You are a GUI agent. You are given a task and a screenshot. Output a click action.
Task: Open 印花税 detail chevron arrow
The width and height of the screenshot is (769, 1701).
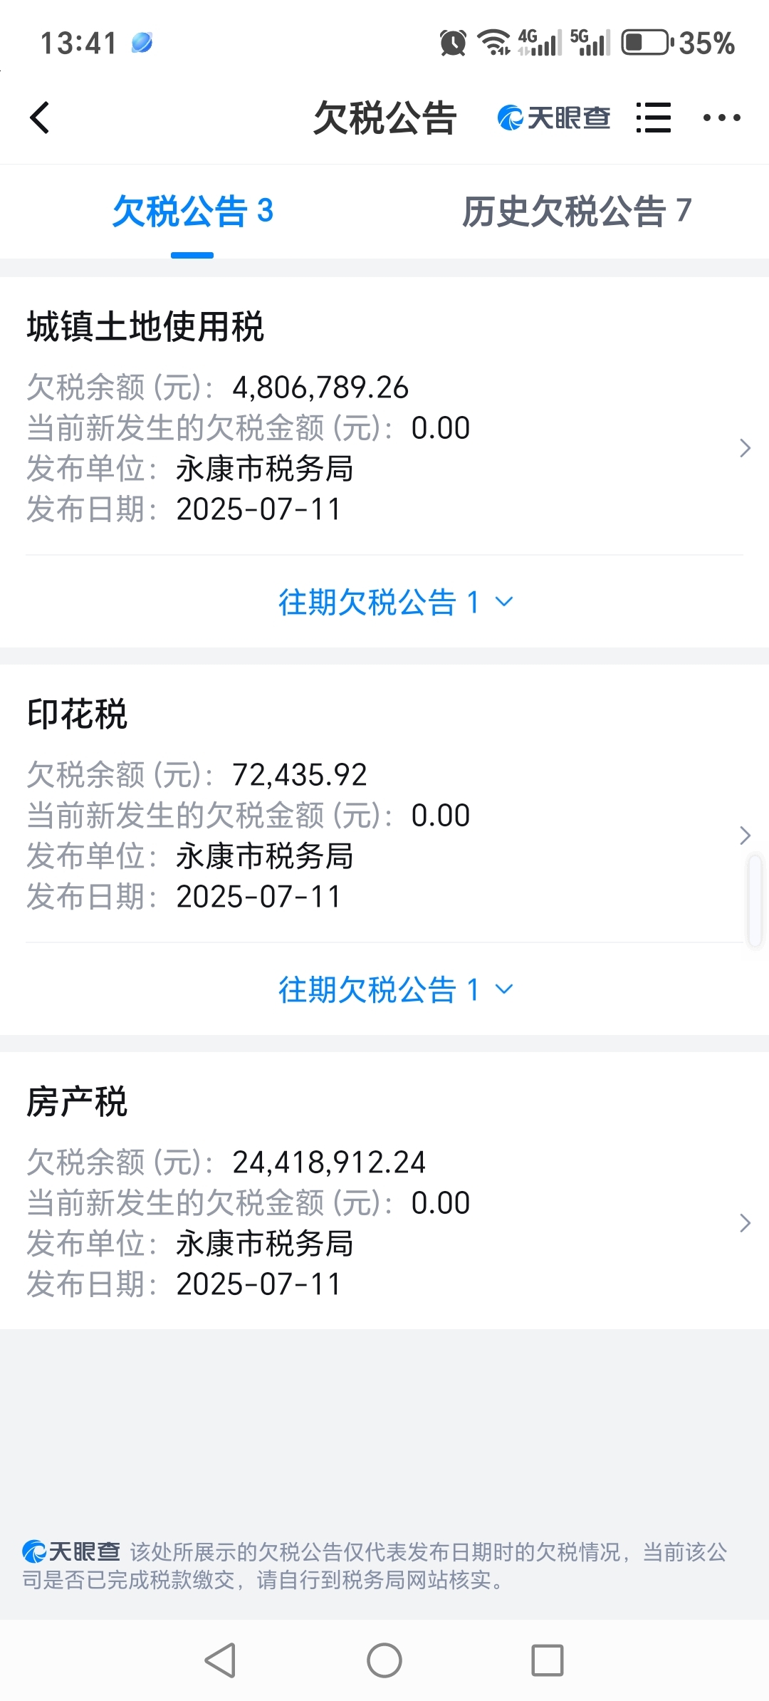click(x=745, y=836)
